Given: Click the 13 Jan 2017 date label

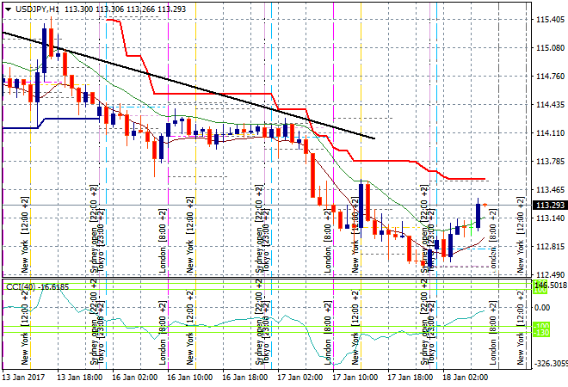Looking at the screenshot, I should coord(23,377).
